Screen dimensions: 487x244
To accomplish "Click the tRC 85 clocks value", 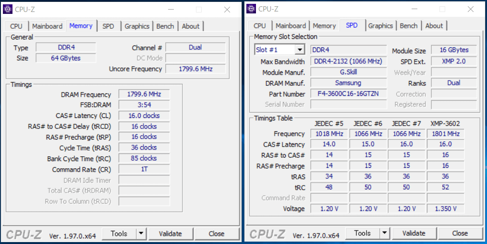I will click(144, 158).
